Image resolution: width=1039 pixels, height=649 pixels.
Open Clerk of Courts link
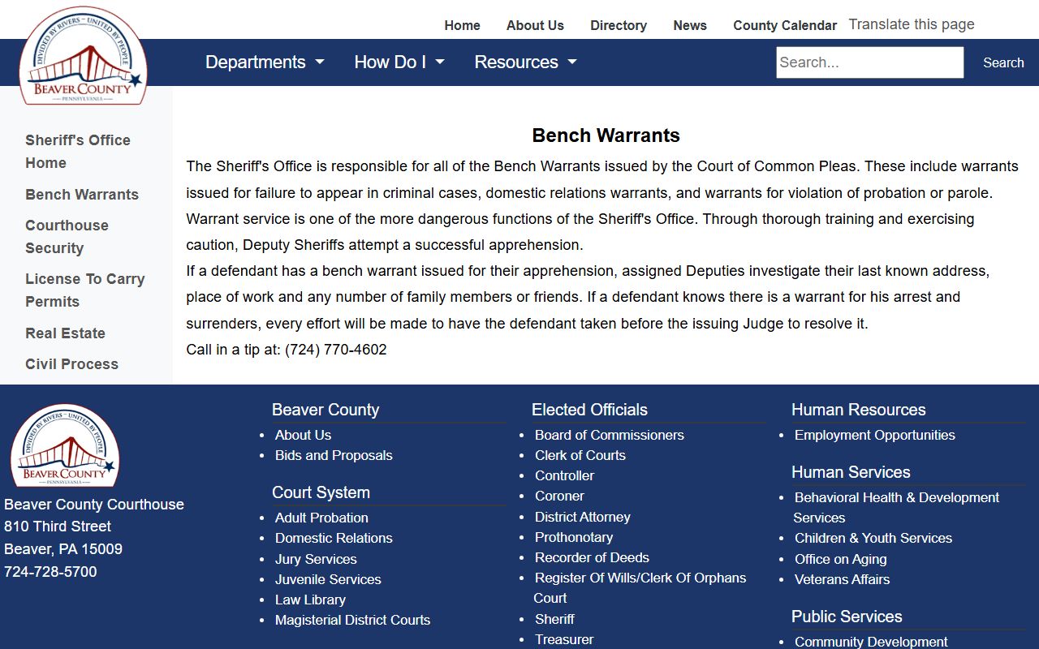click(x=580, y=455)
